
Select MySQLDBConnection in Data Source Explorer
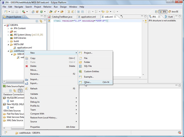(15, 98)
